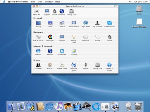Screen dimensions: 150x112
Task: Open iMovie from the Dock
Action: [77, 106]
